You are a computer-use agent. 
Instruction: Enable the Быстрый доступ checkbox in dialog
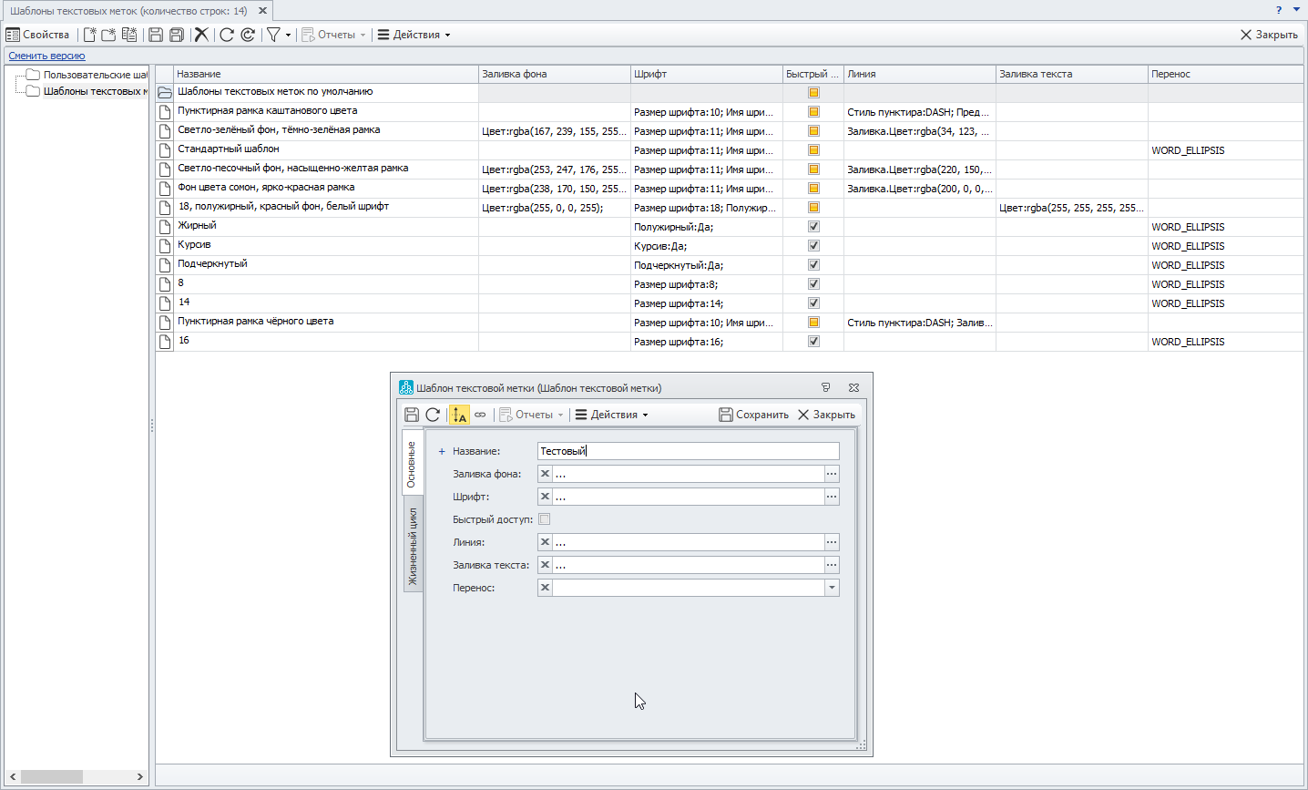pyautogui.click(x=545, y=519)
